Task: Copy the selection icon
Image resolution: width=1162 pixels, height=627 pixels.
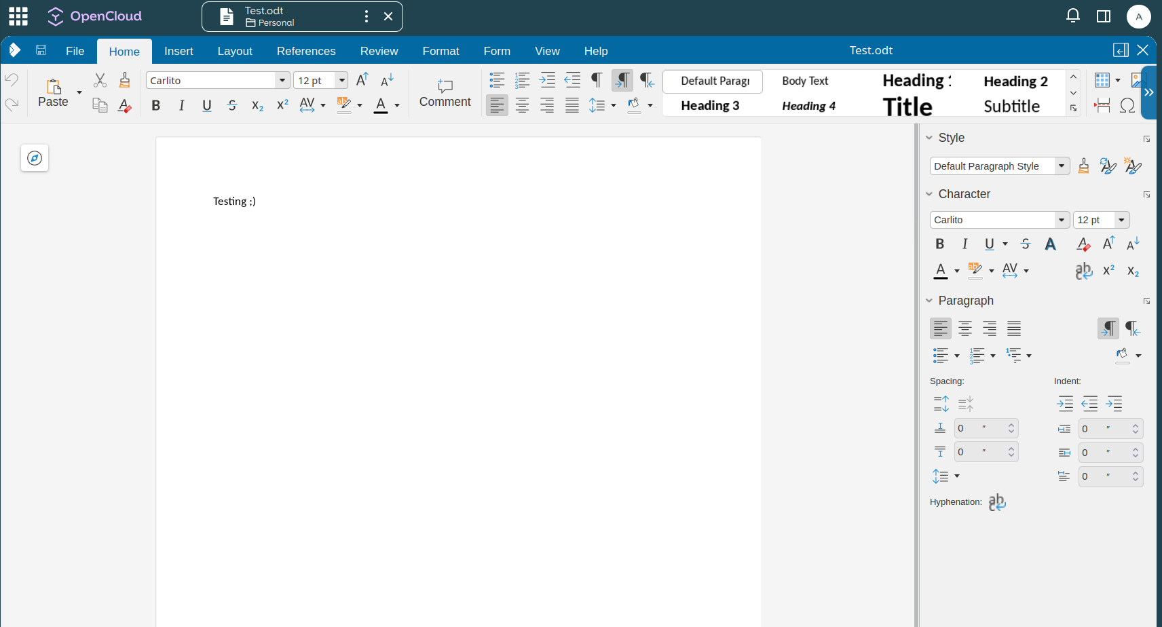Action: tap(100, 105)
